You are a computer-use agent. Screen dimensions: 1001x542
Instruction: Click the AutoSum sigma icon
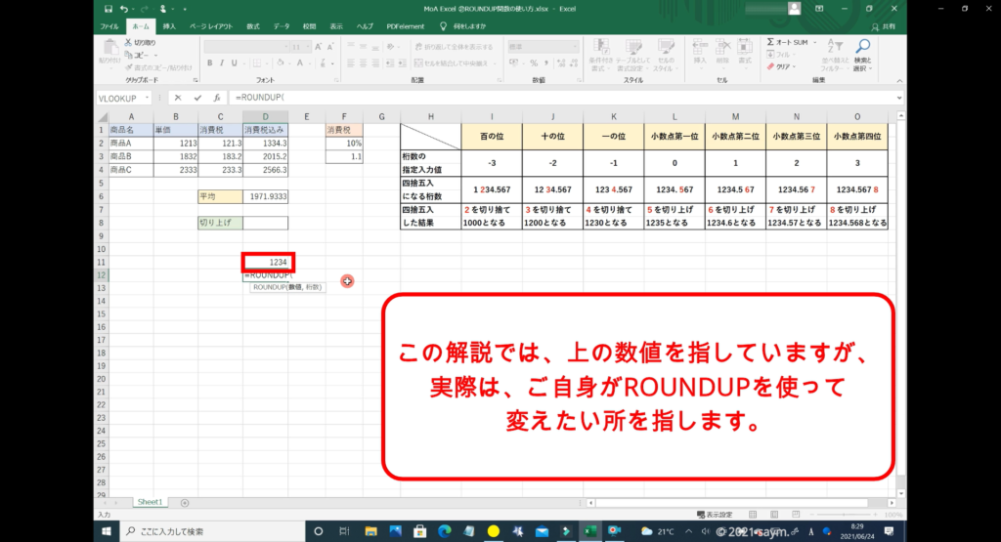[771, 43]
